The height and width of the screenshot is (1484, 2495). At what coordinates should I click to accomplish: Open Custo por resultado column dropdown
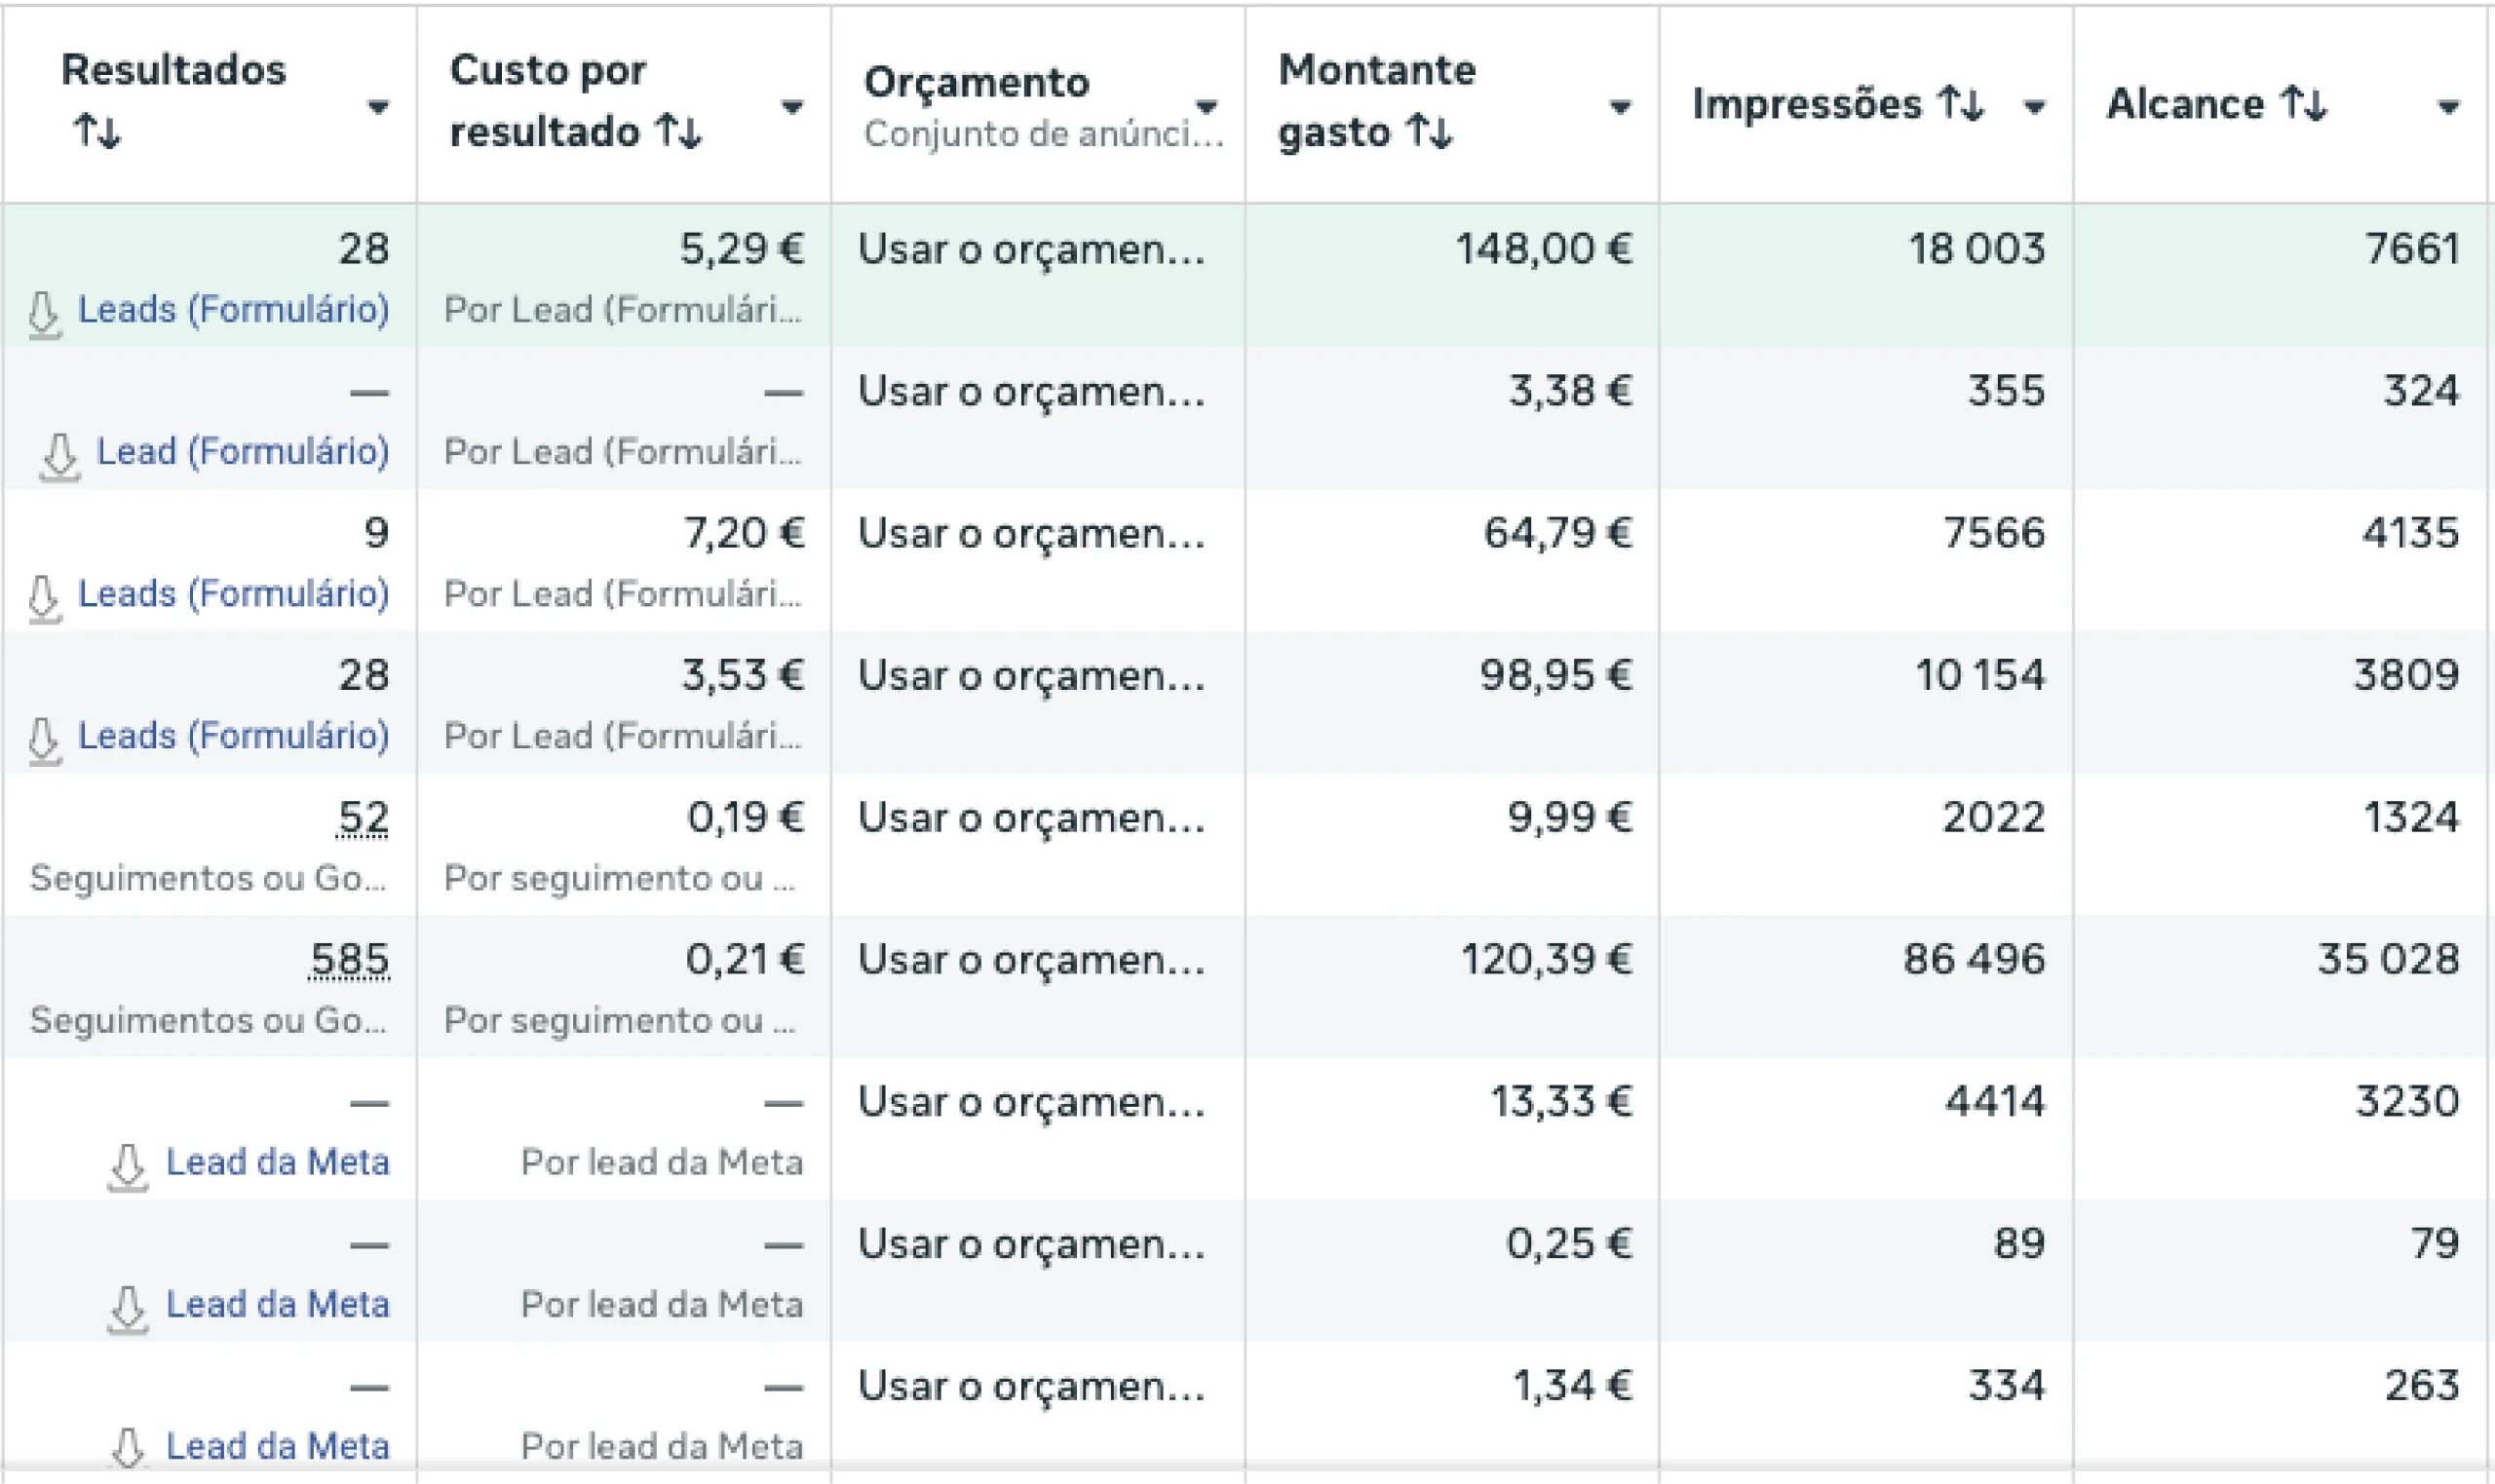792,107
